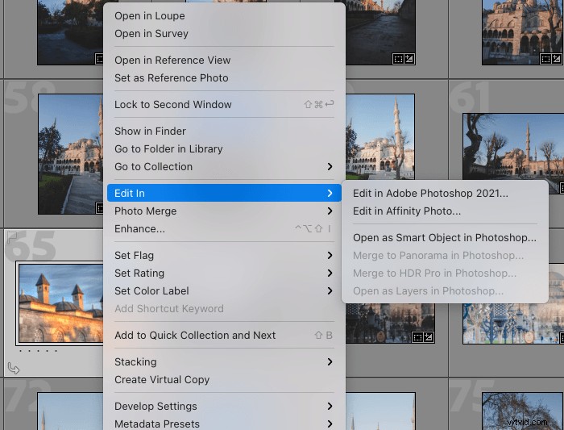This screenshot has height=430, width=564.
Task: Select the towers thumbnail in cell 65
Action: point(60,303)
